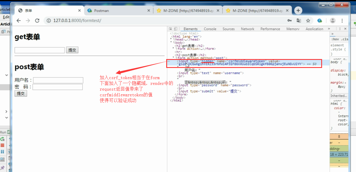Reload the page with the refresh button
This screenshot has width=356, height=172.
point(37,21)
